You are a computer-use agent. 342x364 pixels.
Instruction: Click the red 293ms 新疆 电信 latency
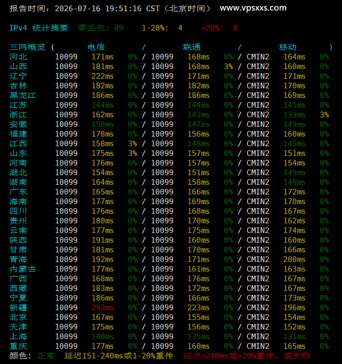[102, 308]
